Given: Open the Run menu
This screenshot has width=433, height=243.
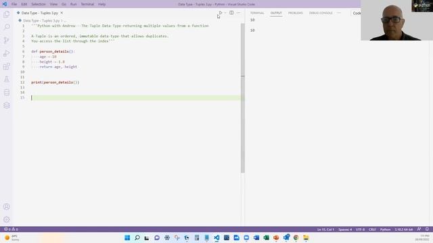Looking at the screenshot, I should 74,4.
